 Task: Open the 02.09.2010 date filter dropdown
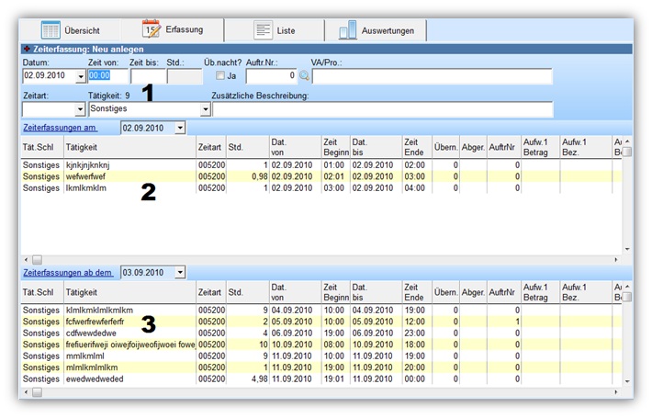point(180,128)
